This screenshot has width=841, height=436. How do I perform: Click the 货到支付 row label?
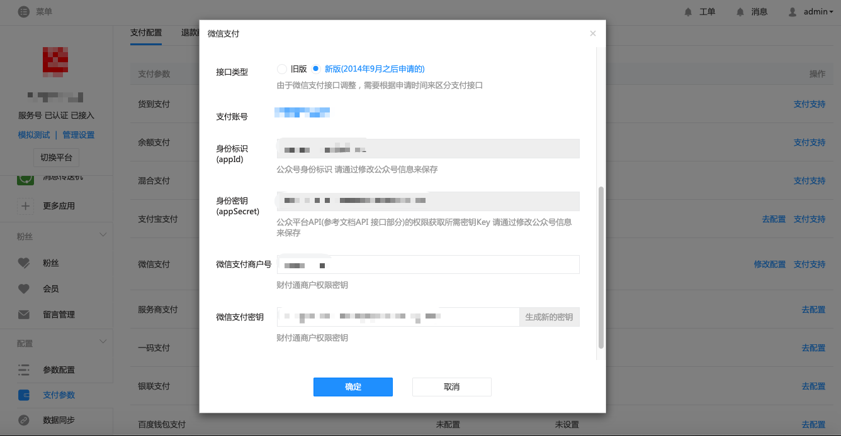154,104
